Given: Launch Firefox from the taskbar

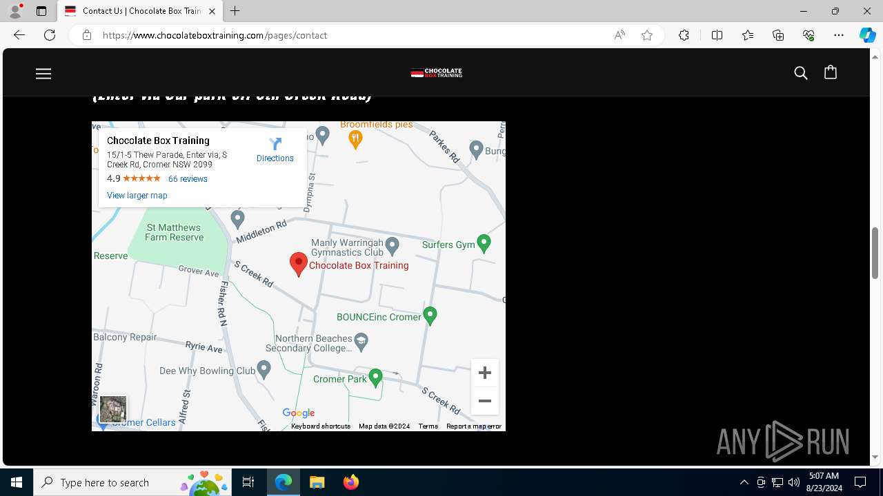Looking at the screenshot, I should [350, 482].
